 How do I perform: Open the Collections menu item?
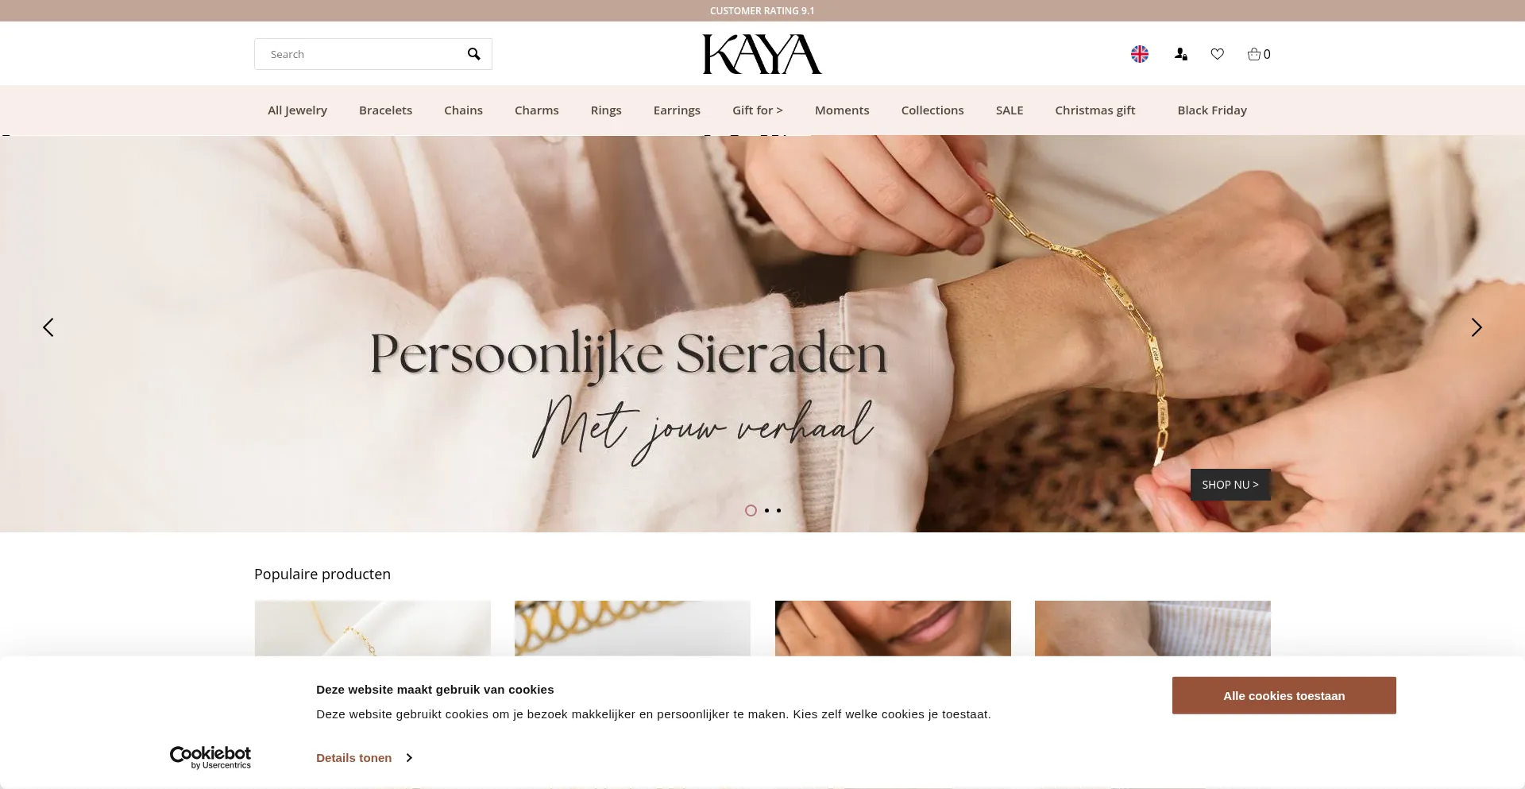tap(932, 110)
